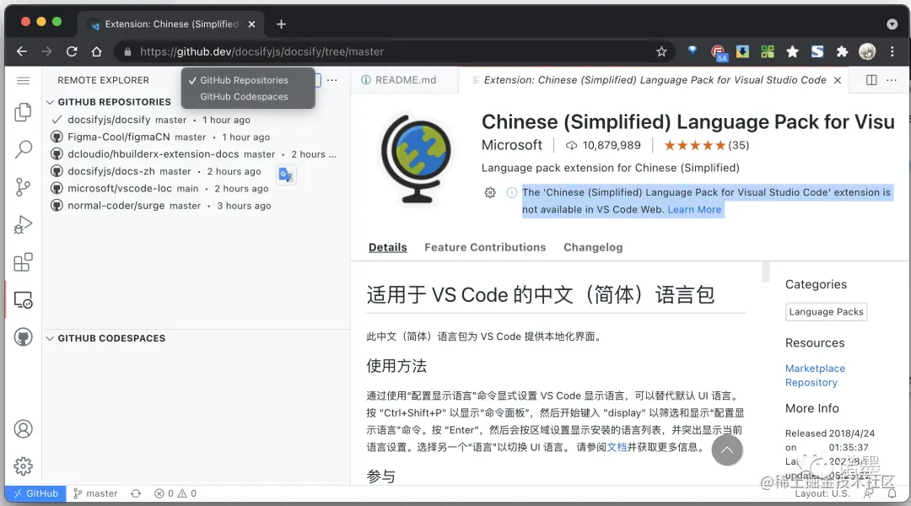Image resolution: width=911 pixels, height=506 pixels.
Task: Click the Microsoft publisher name
Action: (x=512, y=145)
